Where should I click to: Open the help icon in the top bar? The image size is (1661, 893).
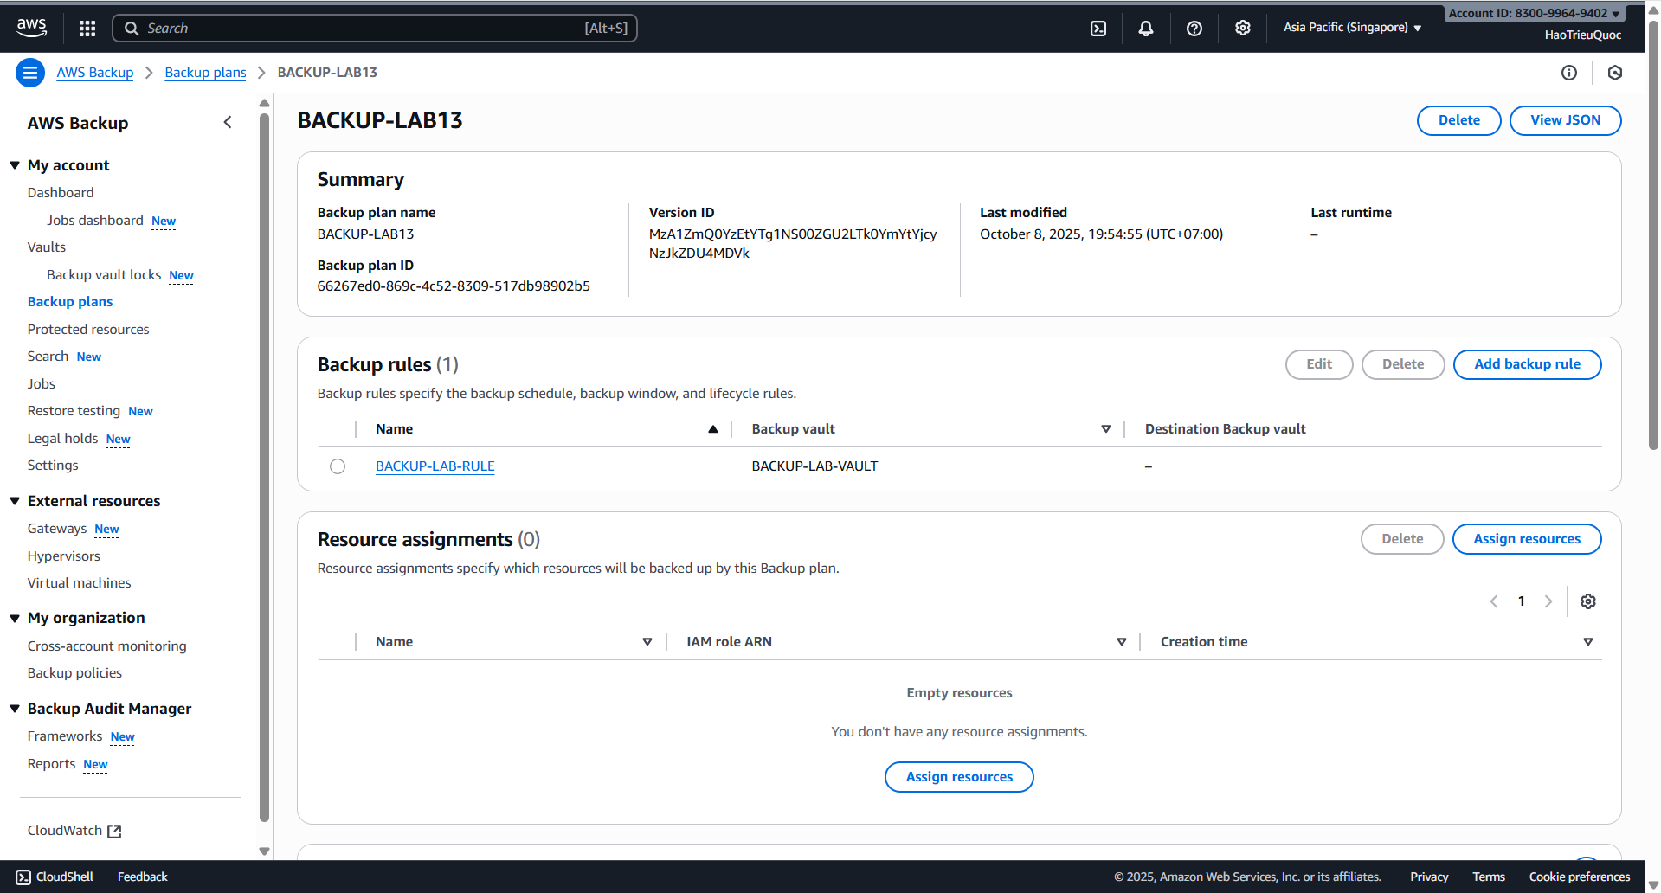1194,28
